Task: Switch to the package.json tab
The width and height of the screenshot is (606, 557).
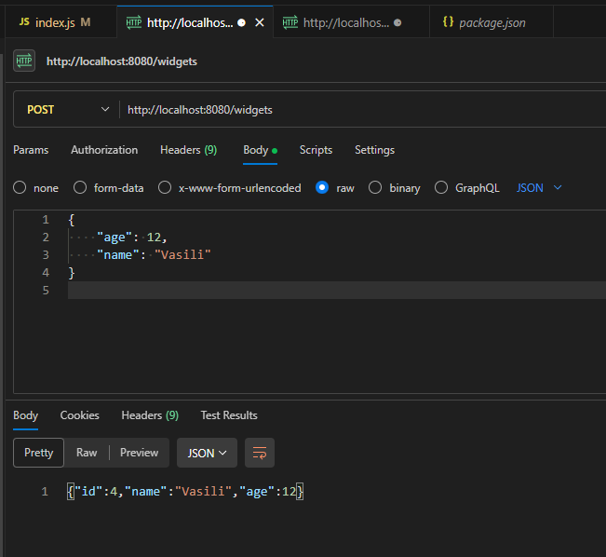Action: pyautogui.click(x=482, y=21)
